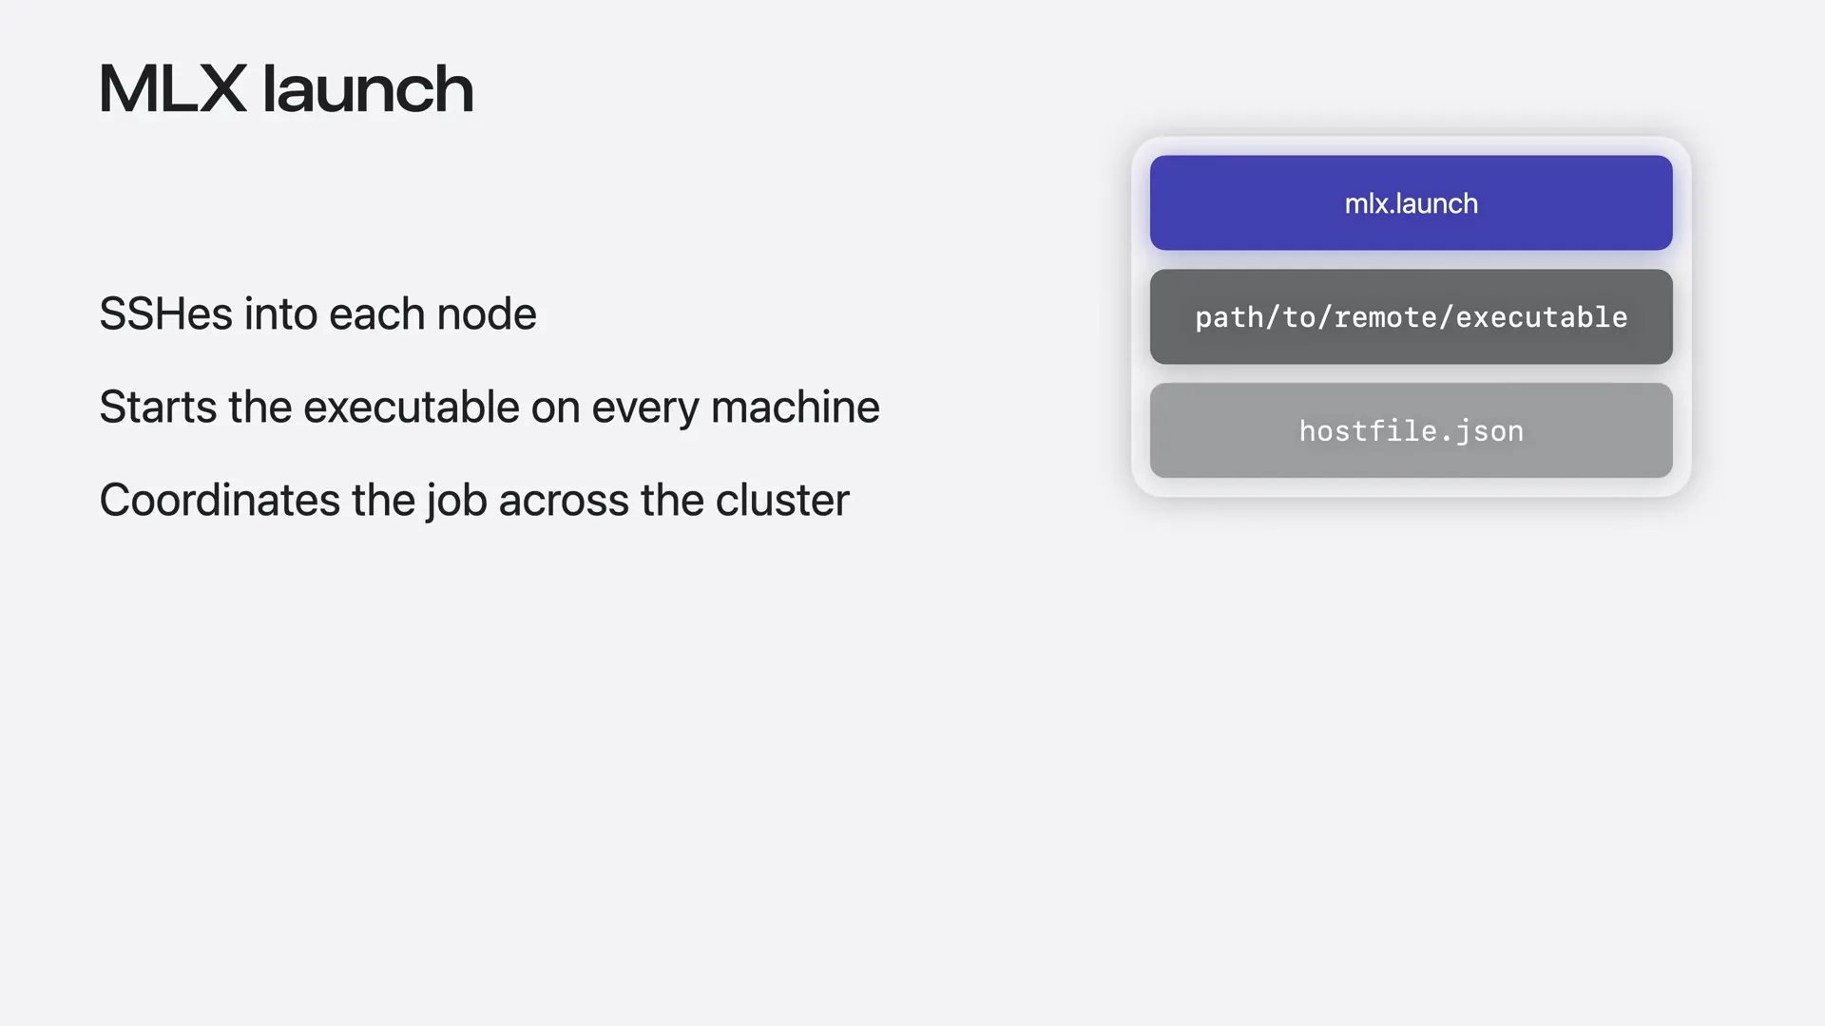Select the word every in the second bullet
1825x1026 pixels.
coord(644,409)
